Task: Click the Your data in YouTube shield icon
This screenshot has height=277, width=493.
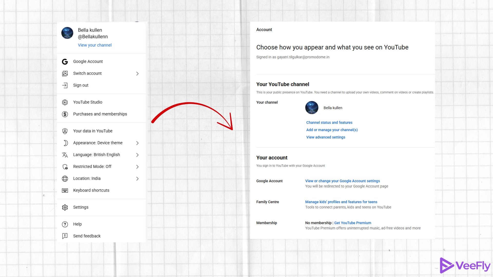Action: tap(65, 131)
